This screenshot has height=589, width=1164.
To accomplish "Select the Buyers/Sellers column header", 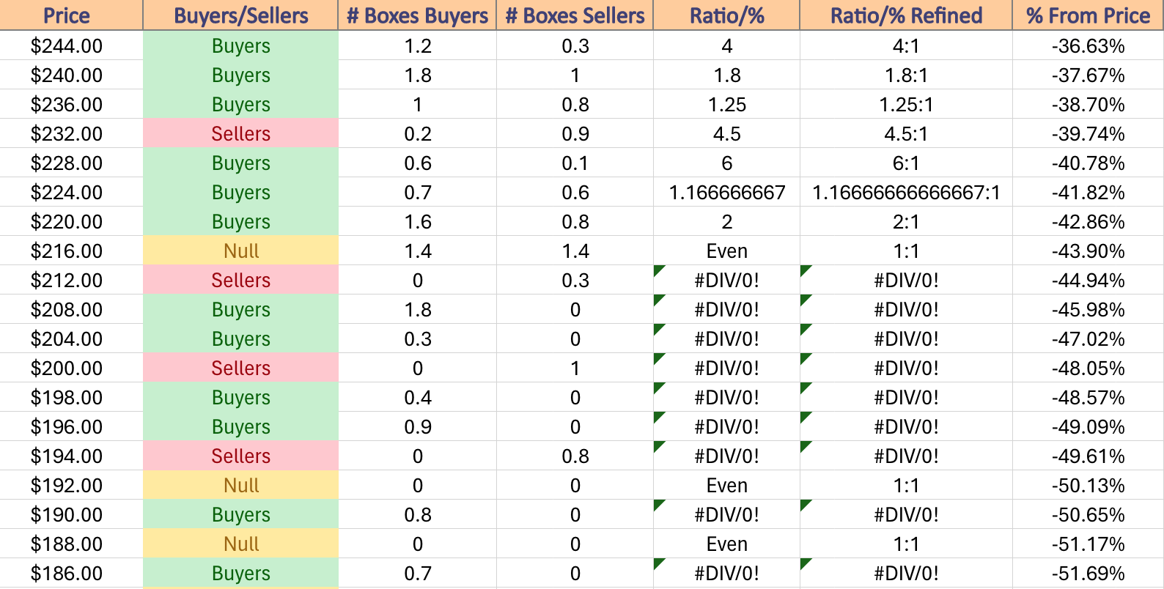I will 241,15.
